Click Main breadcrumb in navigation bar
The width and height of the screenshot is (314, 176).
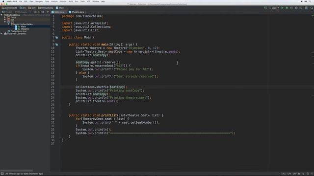coord(60,8)
